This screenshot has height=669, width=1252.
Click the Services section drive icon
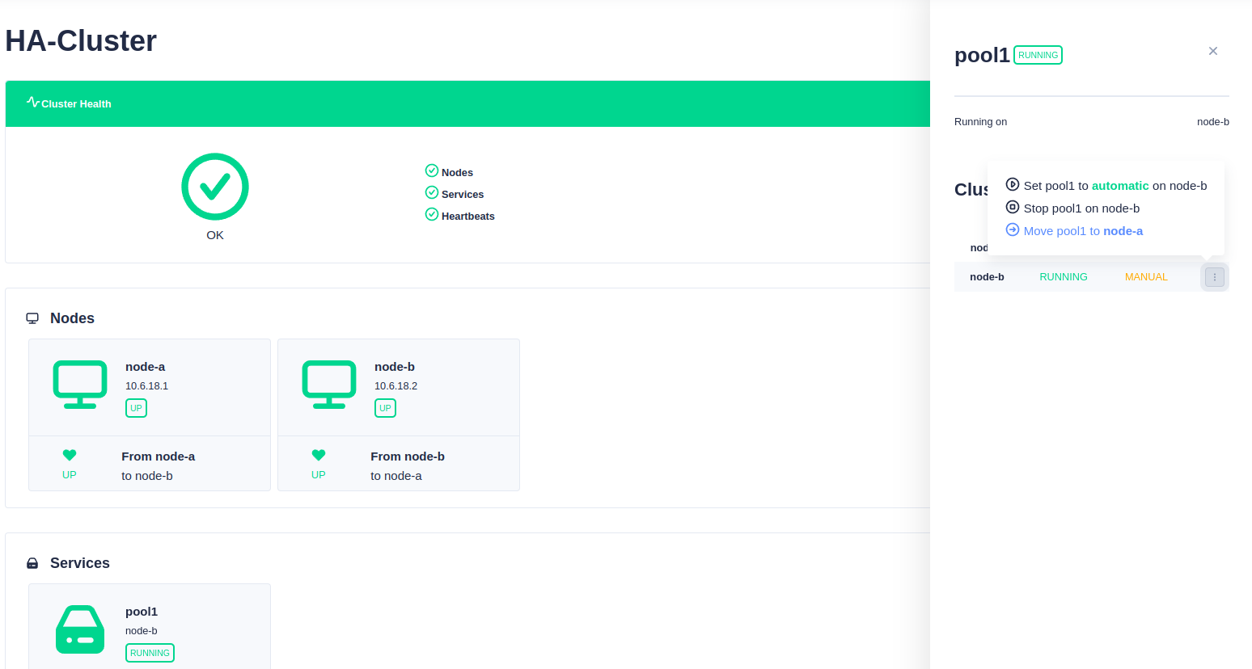tap(32, 563)
